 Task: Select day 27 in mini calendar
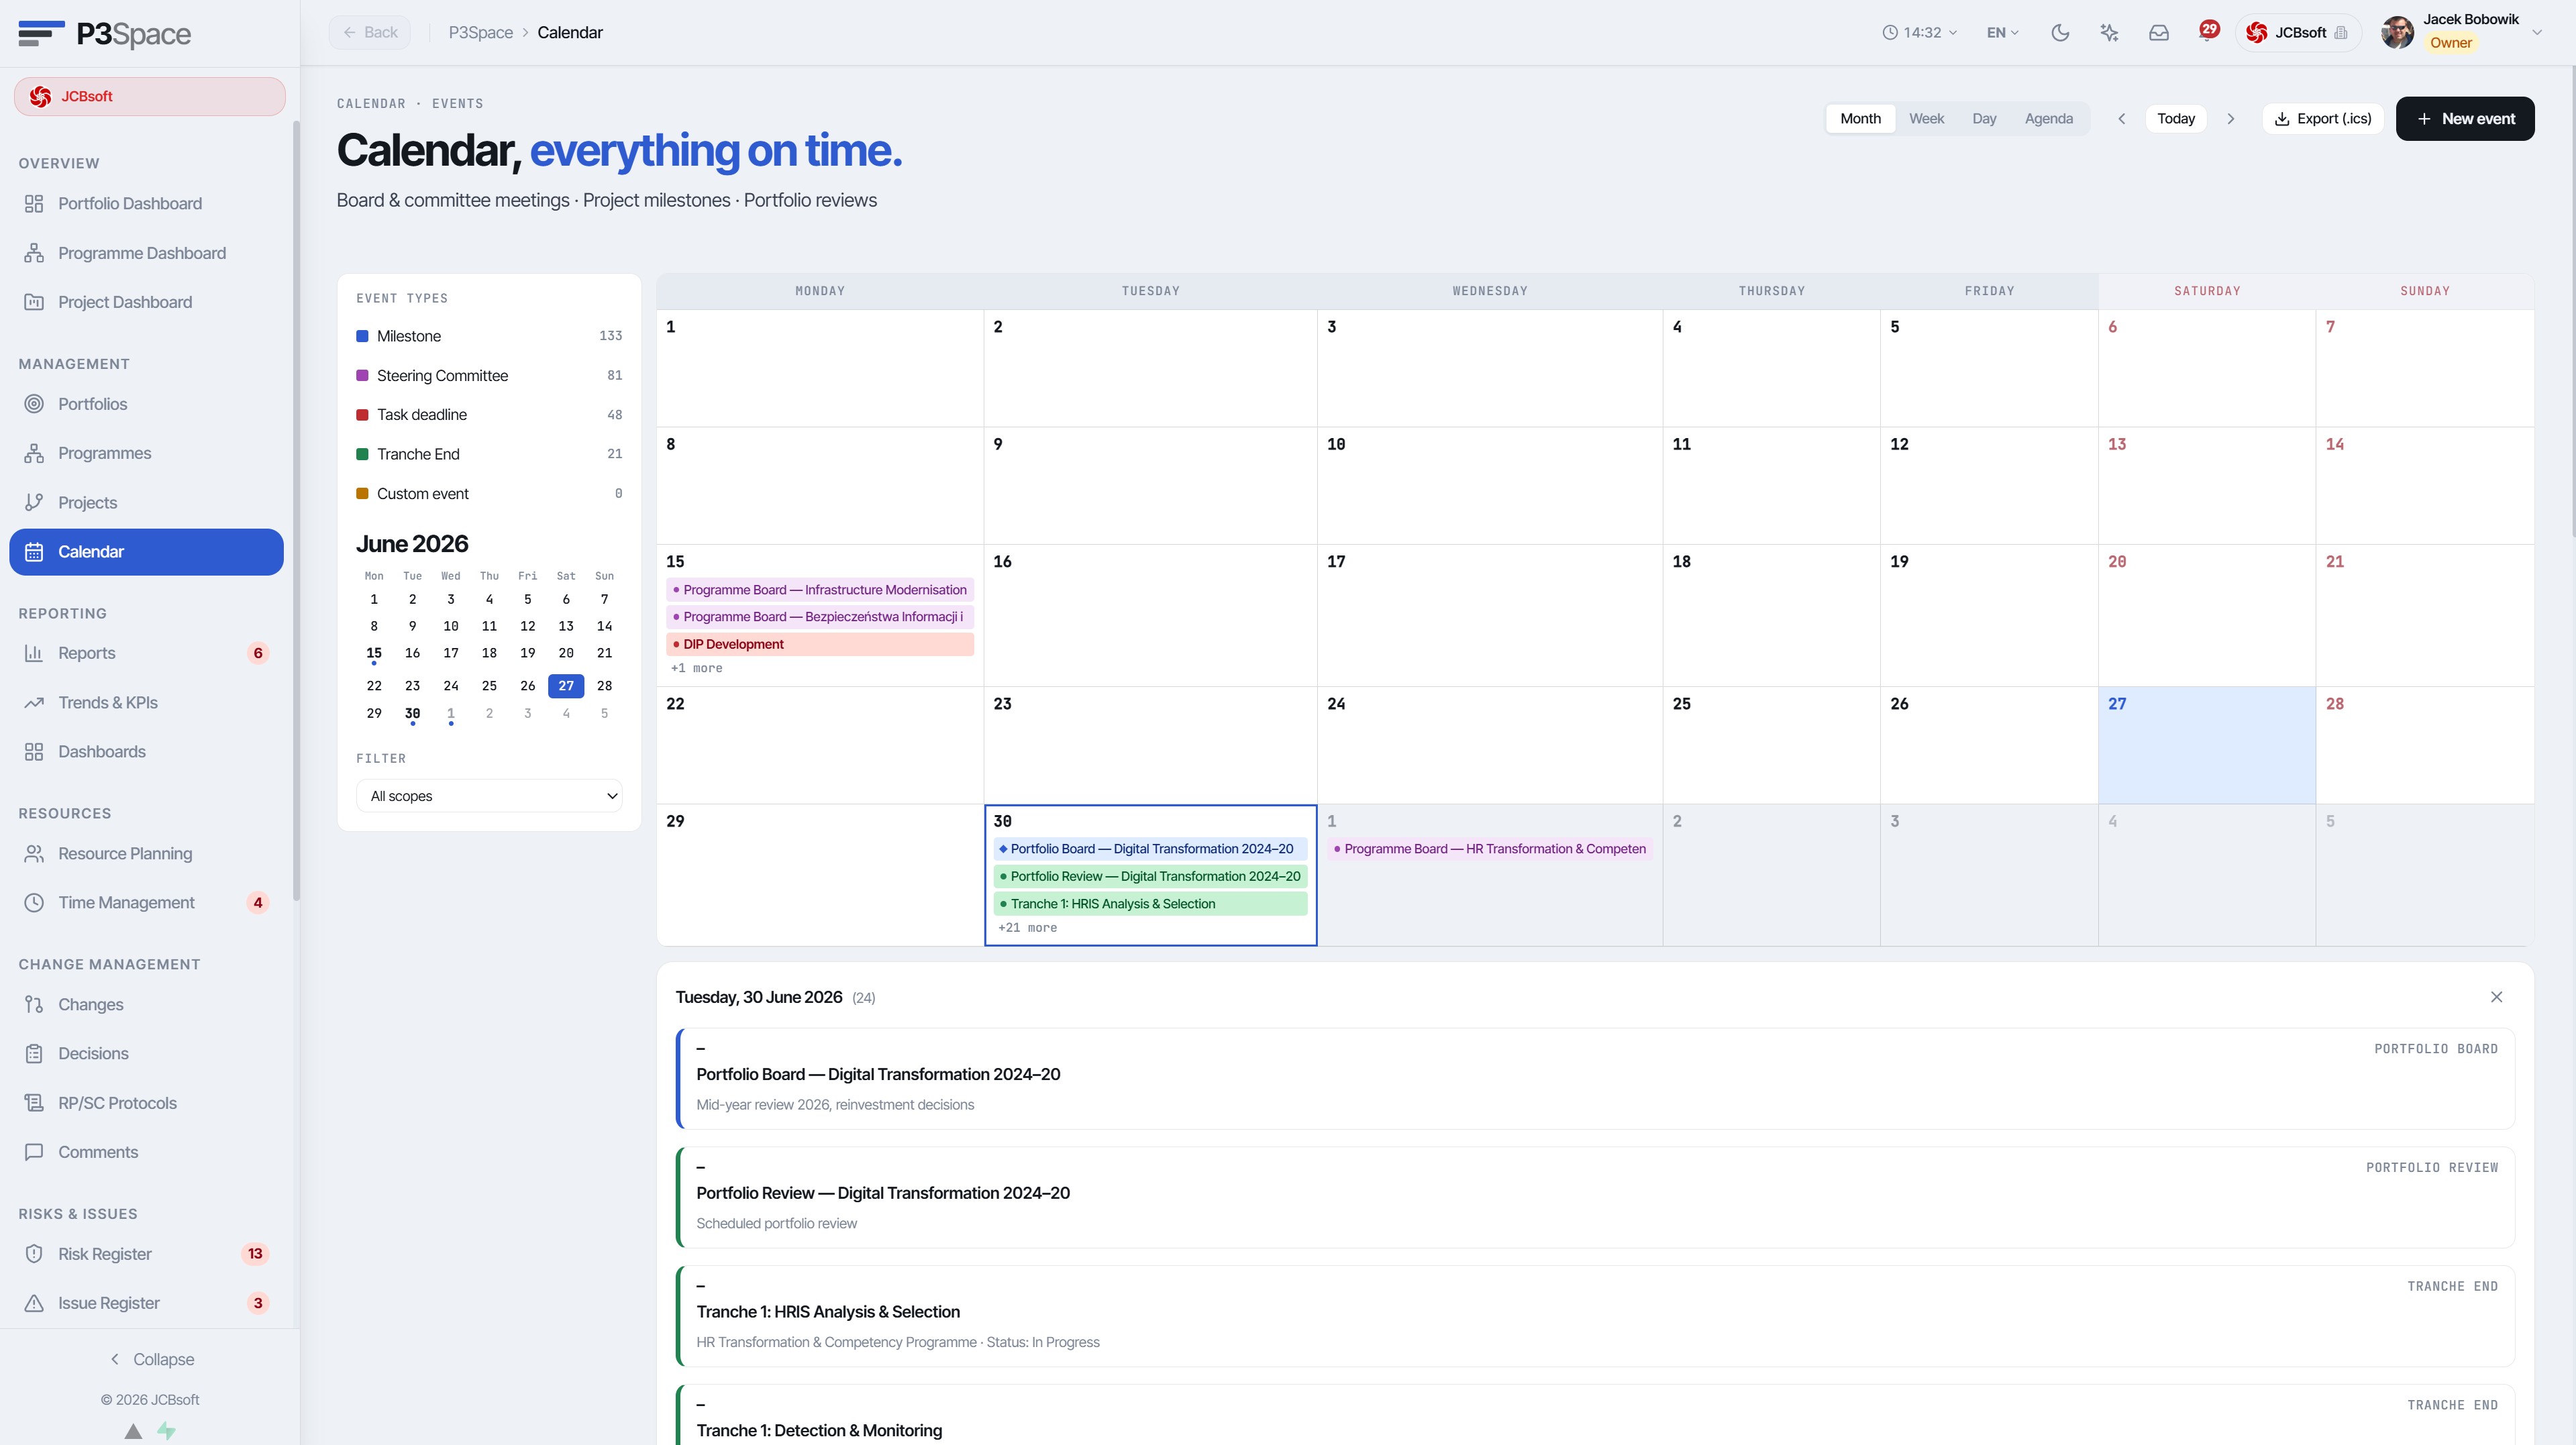click(565, 686)
